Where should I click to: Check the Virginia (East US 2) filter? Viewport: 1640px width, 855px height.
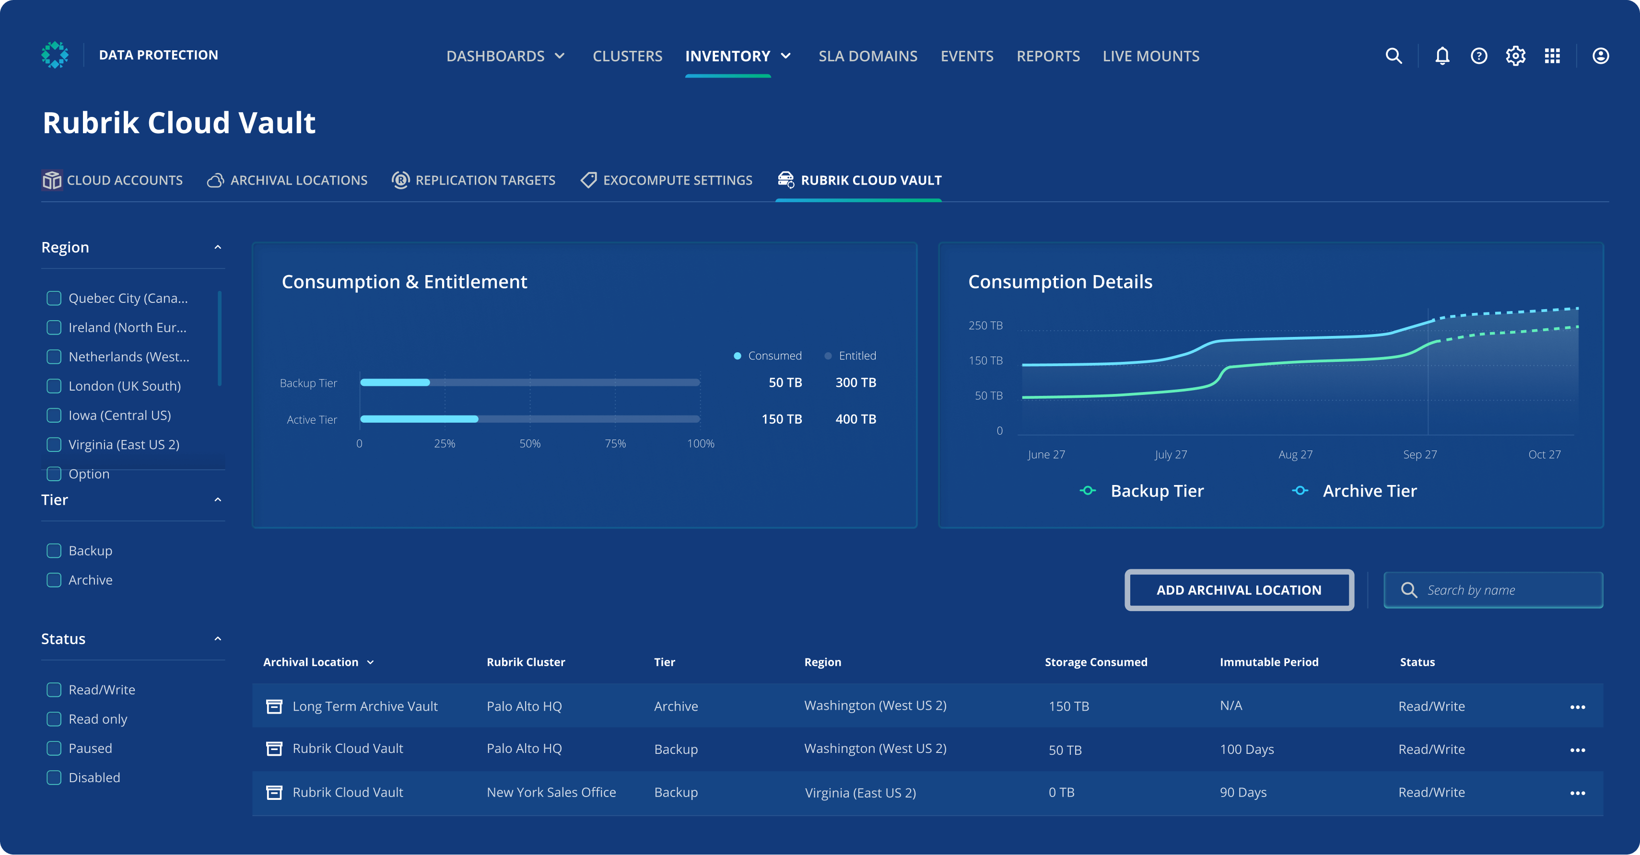point(54,445)
